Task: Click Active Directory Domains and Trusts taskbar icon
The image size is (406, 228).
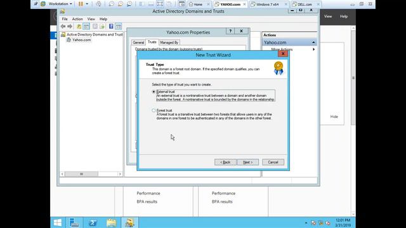Action: (x=129, y=222)
